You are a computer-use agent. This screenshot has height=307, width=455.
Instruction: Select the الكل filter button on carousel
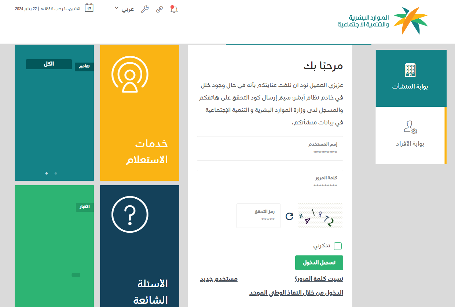click(49, 64)
